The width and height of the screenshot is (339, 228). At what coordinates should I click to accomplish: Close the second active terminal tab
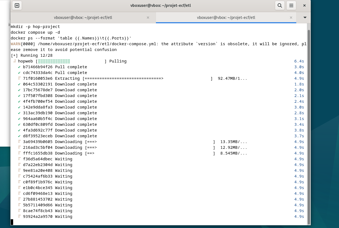click(x=291, y=18)
